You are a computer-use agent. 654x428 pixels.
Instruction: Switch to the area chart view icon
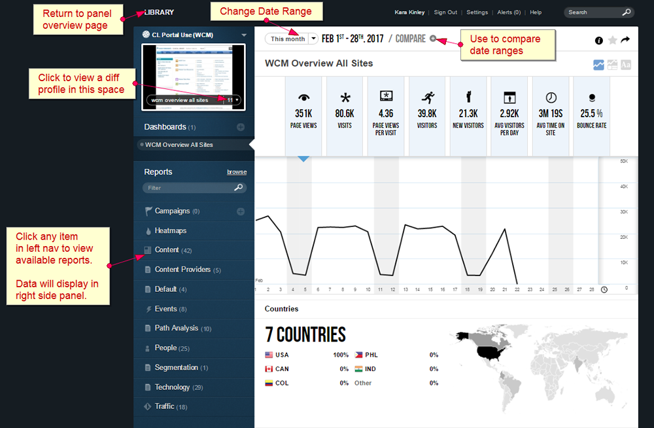(x=612, y=65)
